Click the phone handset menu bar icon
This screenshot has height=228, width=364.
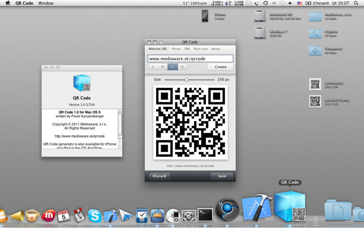257,3
